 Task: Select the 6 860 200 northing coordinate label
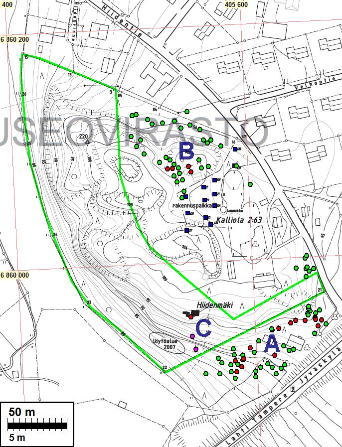14,40
